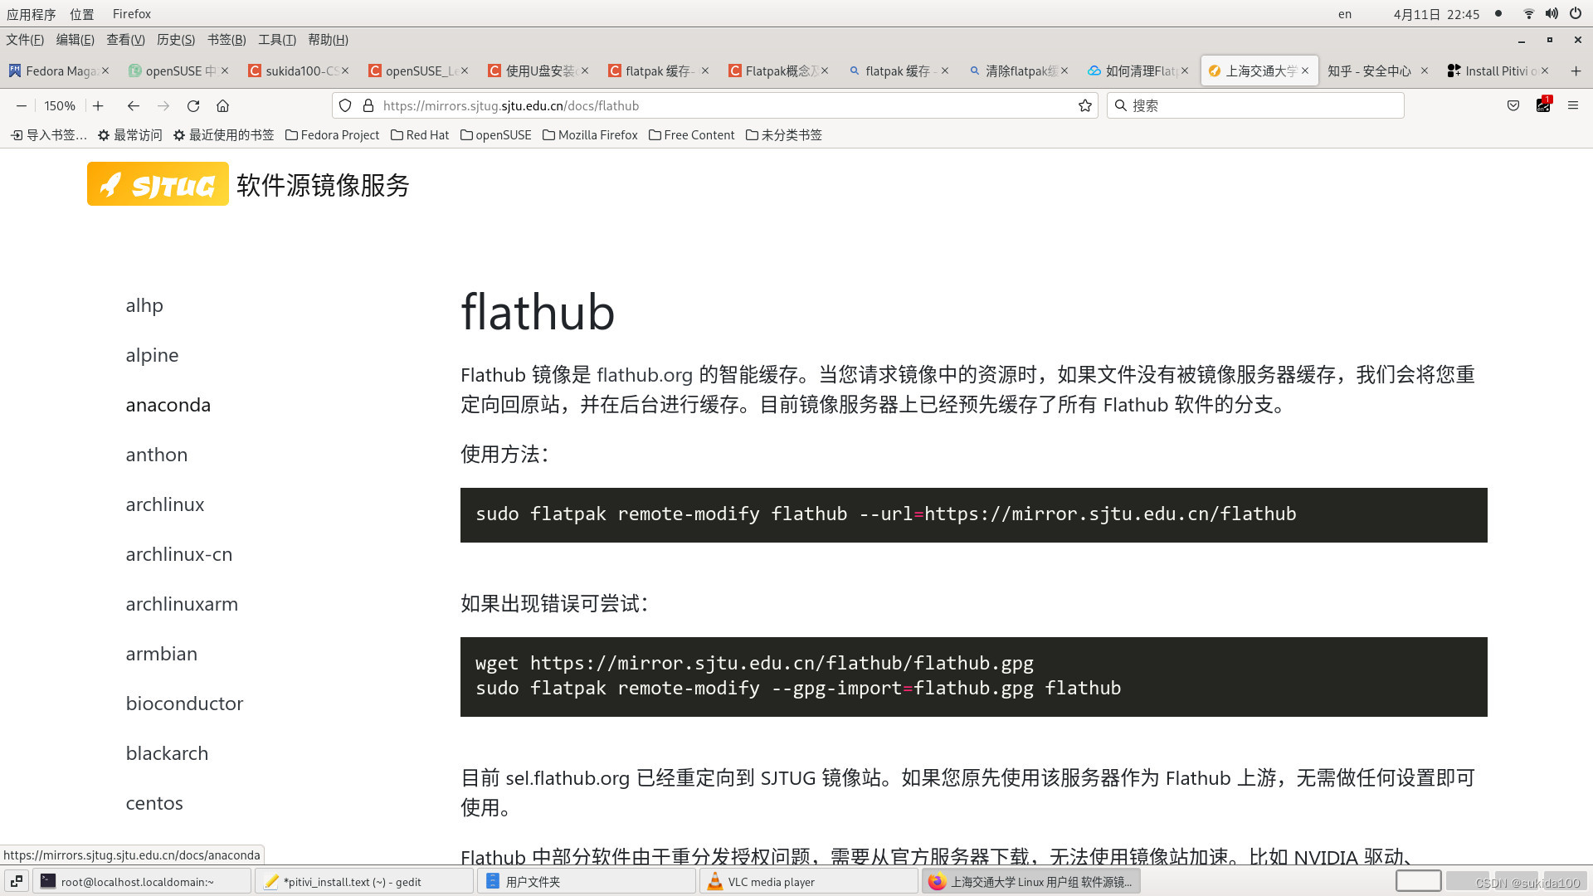This screenshot has width=1593, height=896.
Task: Open the 编辑(E) menu
Action: point(75,40)
